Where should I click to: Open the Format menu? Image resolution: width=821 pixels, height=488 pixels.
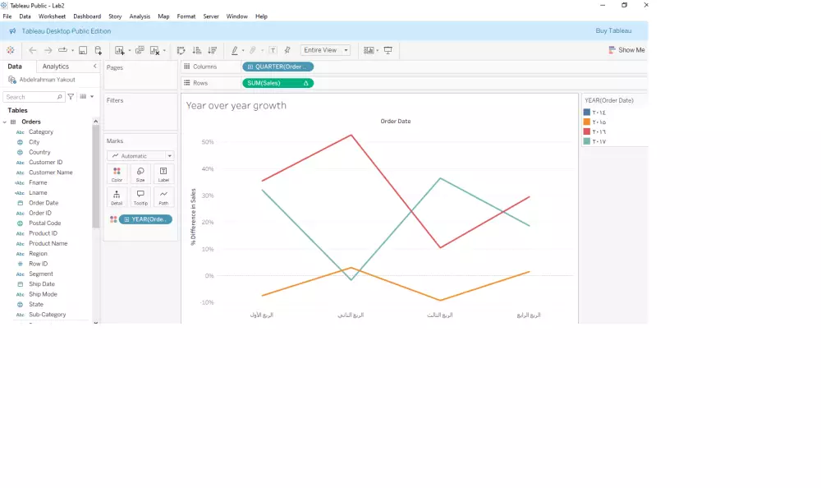pos(186,16)
